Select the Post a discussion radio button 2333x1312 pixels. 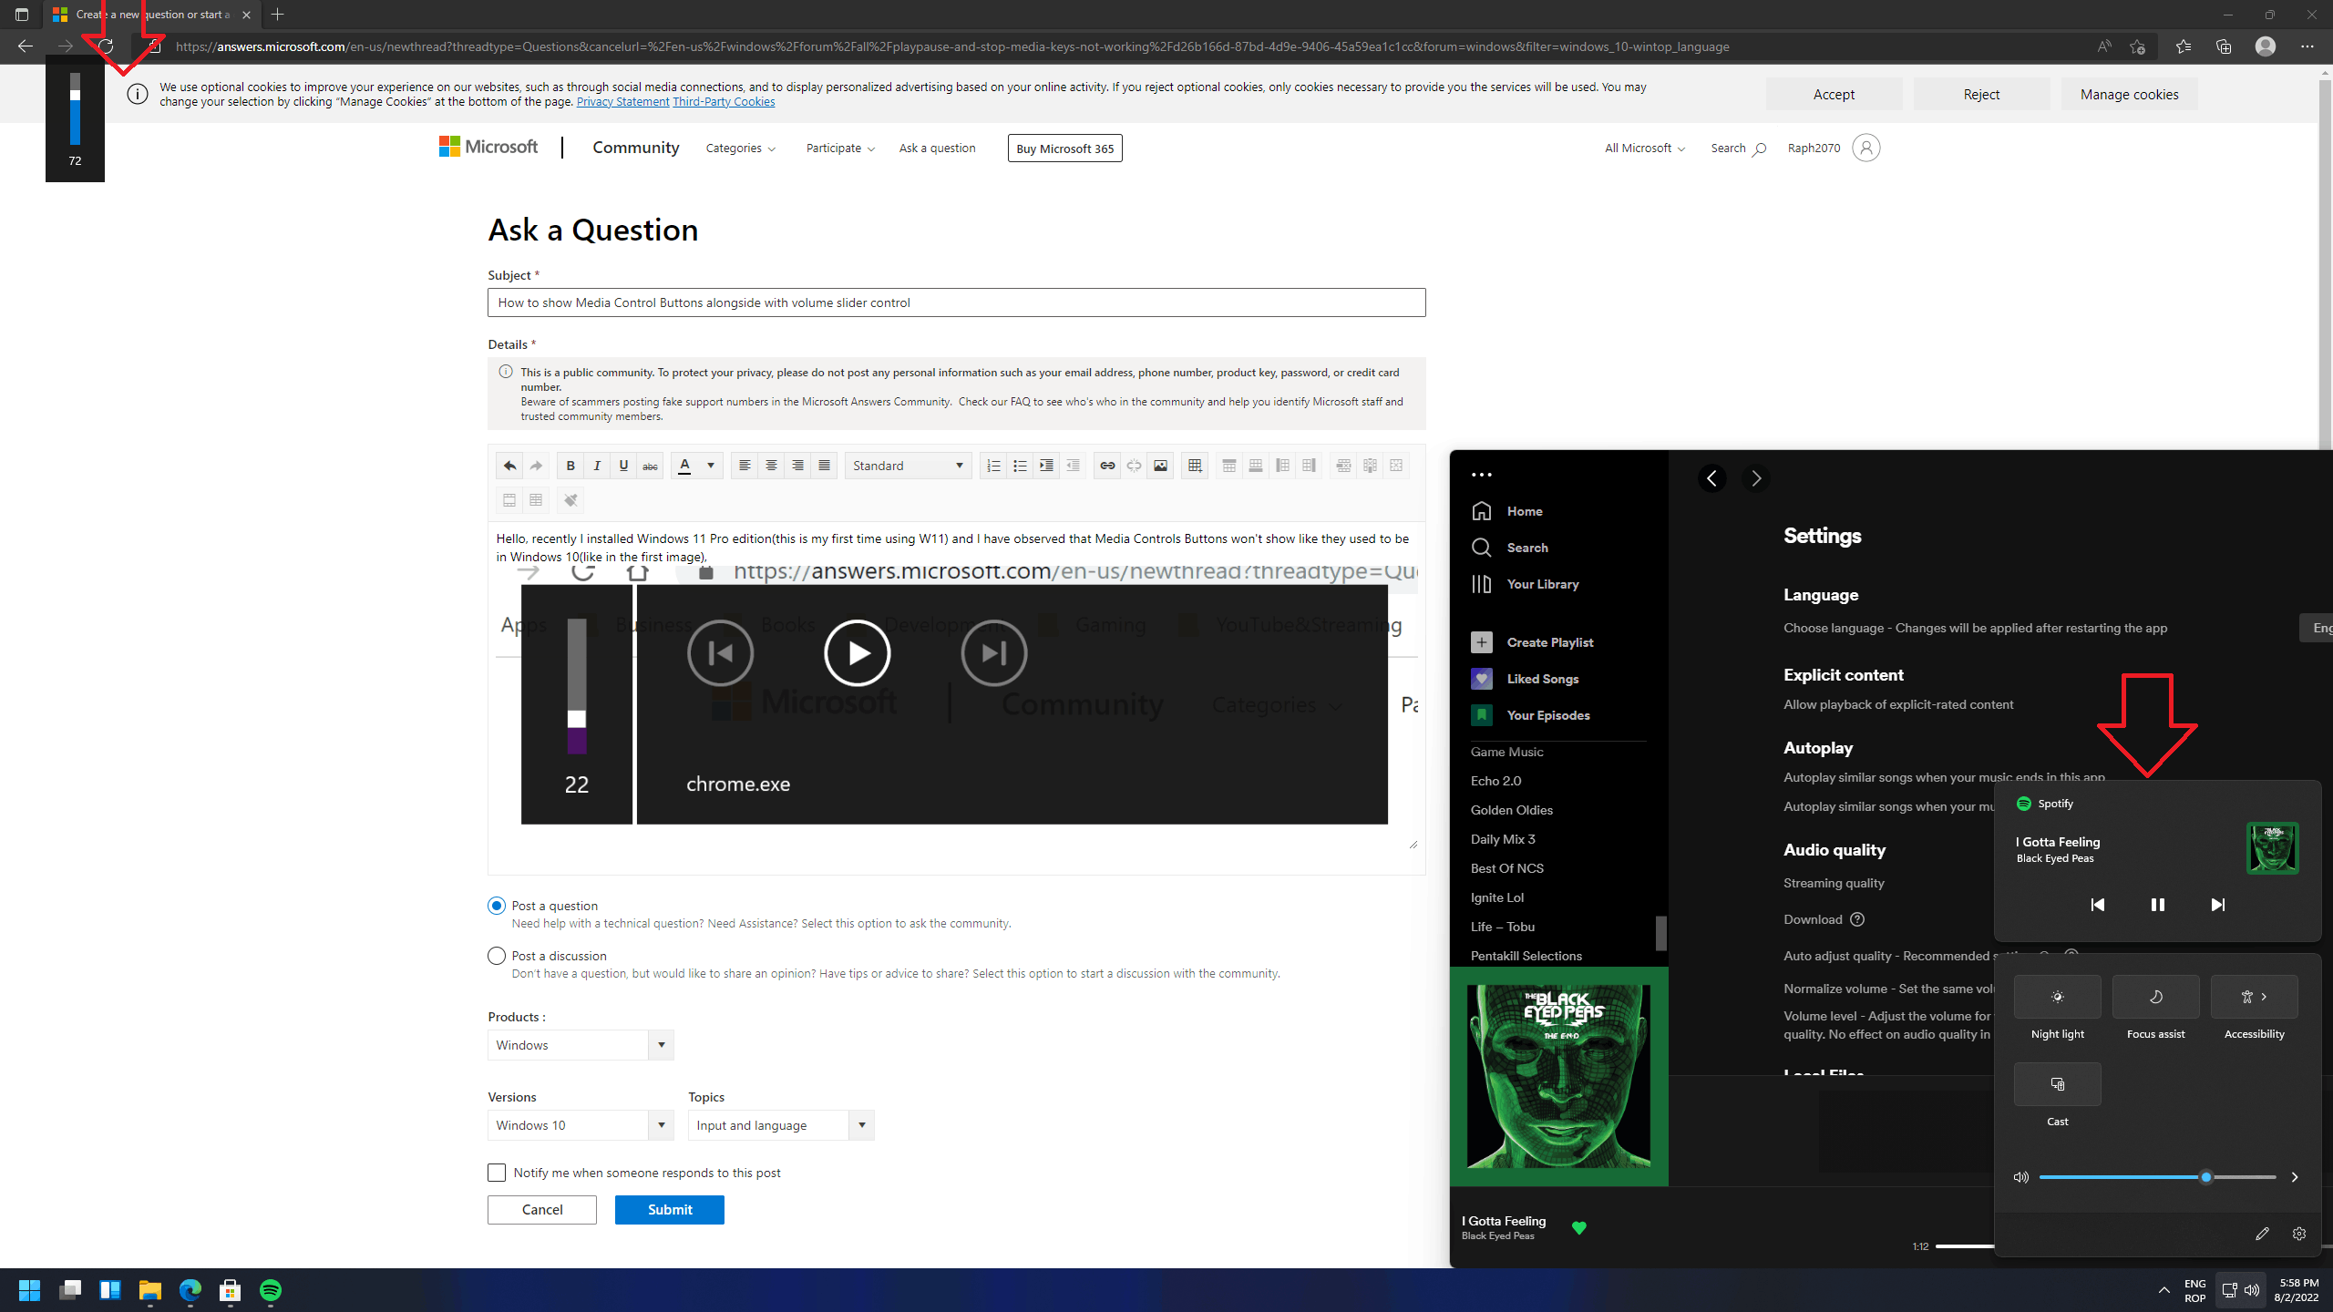pyautogui.click(x=497, y=956)
